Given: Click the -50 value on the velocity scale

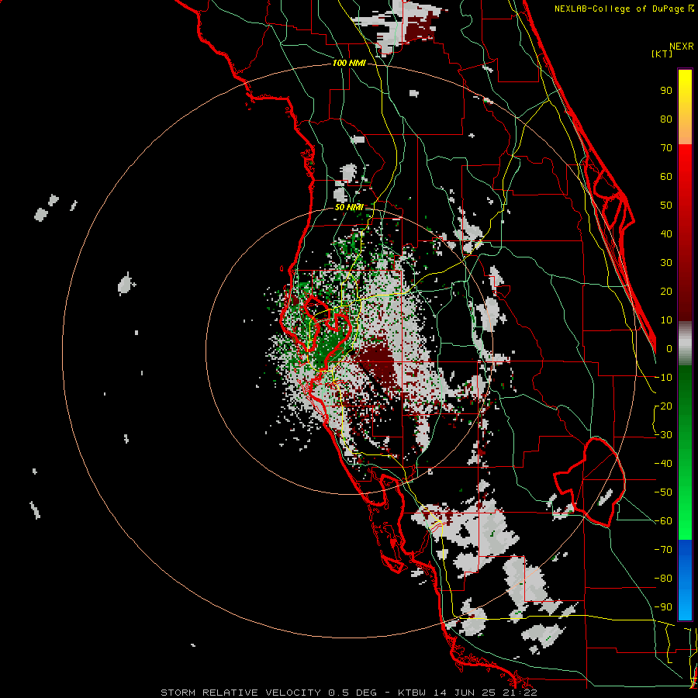Looking at the screenshot, I should click(x=663, y=492).
